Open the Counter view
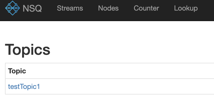Screen dimensions: 214x106 [146, 8]
